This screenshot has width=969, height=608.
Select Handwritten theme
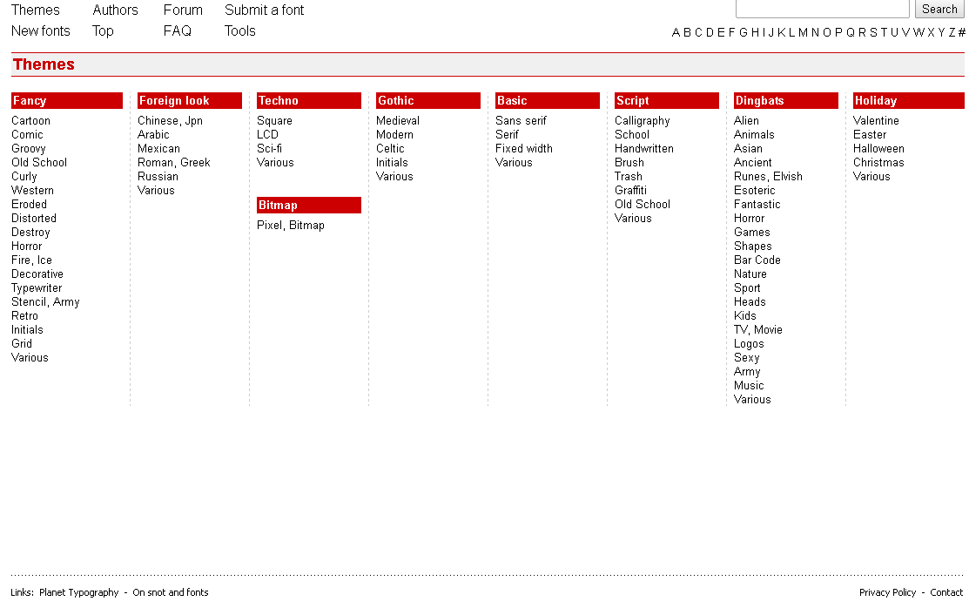[644, 149]
